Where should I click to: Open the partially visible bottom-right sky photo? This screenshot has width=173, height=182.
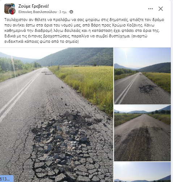tap(142, 172)
